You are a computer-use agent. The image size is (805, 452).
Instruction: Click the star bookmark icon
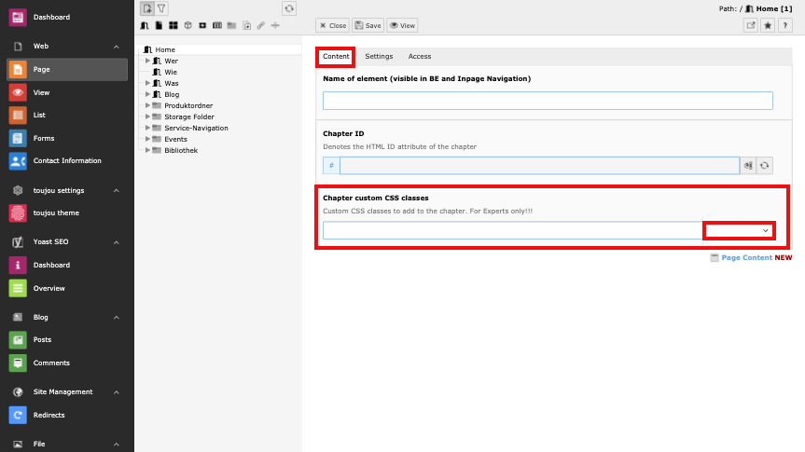click(768, 26)
